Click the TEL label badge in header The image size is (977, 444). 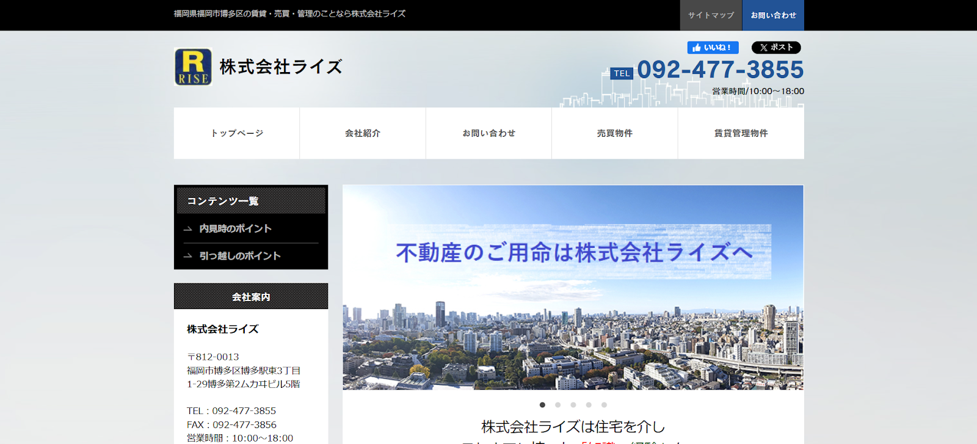tap(622, 73)
